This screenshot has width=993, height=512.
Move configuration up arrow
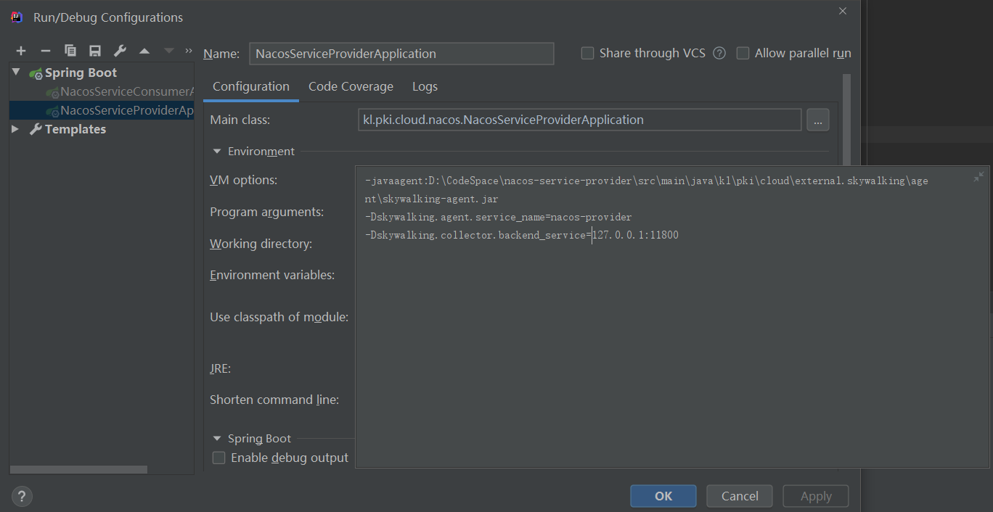point(144,51)
